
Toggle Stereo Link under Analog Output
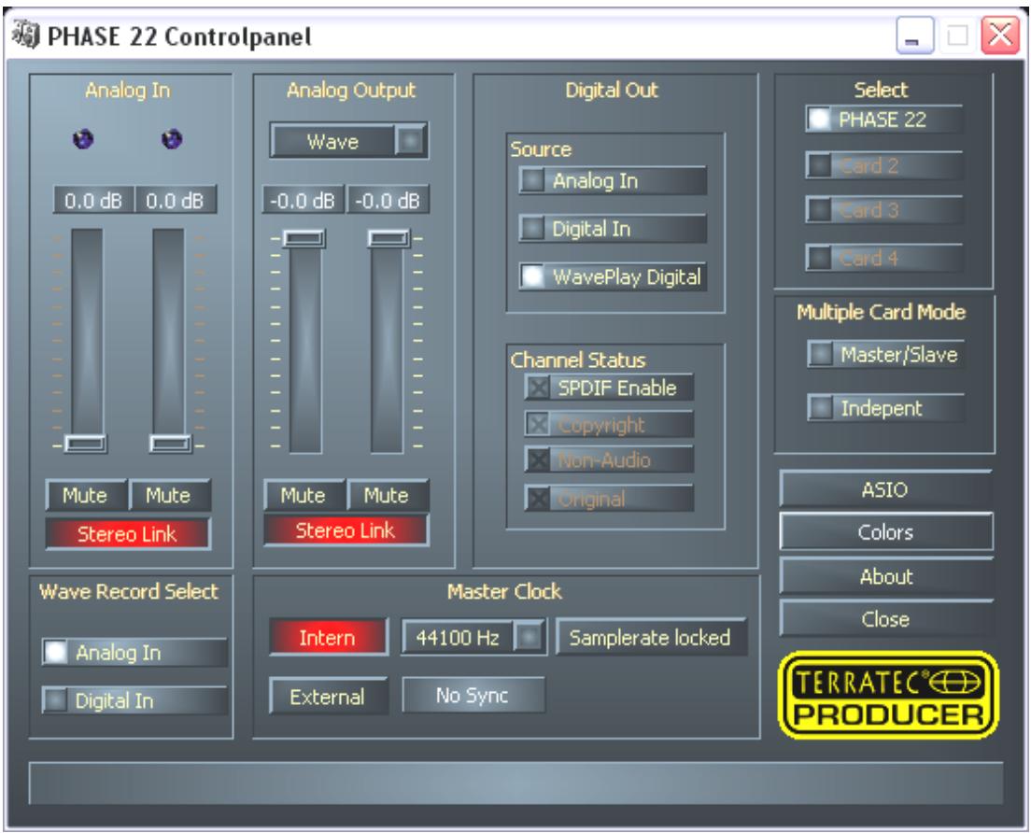pyautogui.click(x=346, y=529)
